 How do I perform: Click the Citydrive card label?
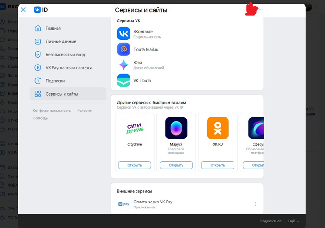[x=135, y=144]
